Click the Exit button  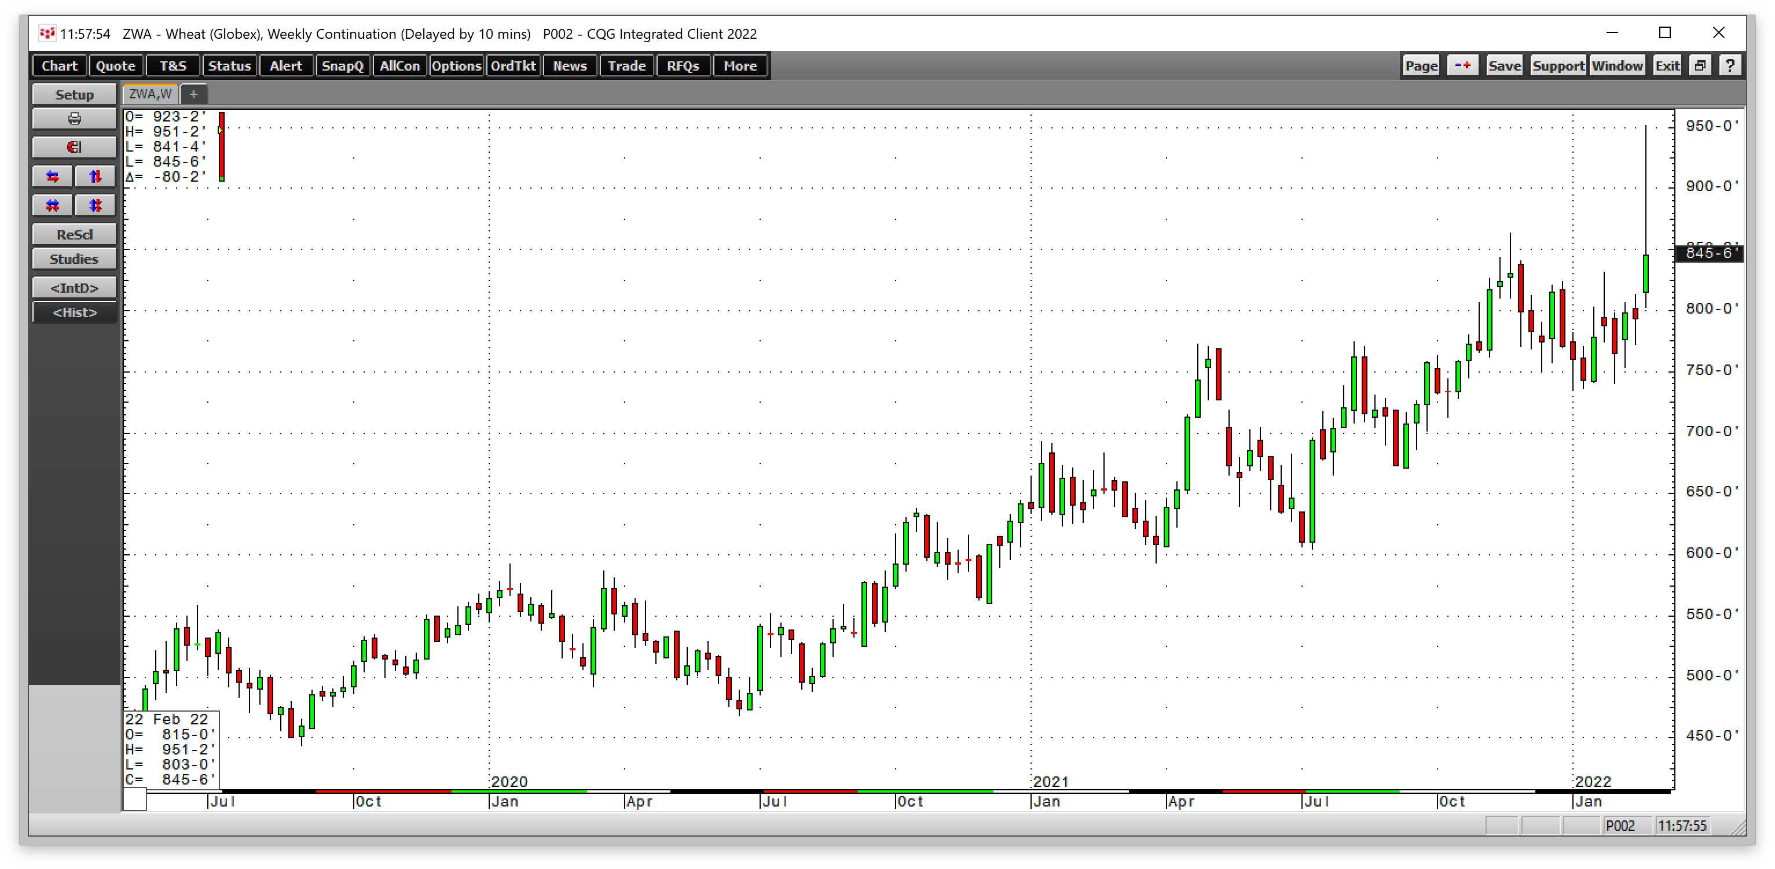tap(1667, 66)
